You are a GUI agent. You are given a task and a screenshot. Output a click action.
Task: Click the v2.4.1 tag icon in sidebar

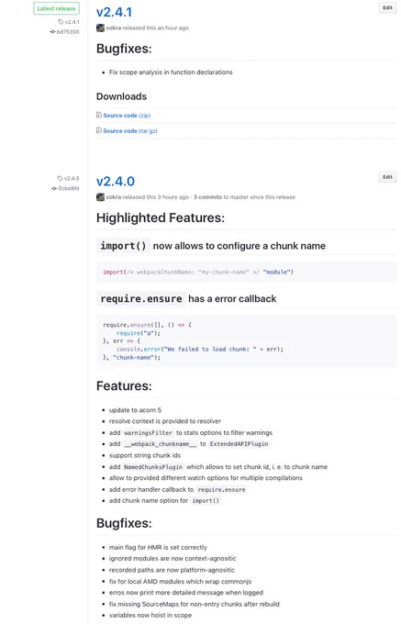61,22
